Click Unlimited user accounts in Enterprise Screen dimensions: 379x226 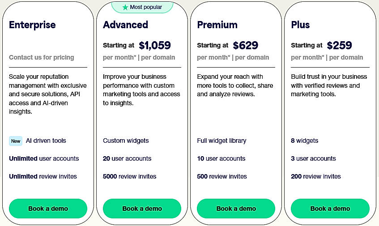pos(44,158)
